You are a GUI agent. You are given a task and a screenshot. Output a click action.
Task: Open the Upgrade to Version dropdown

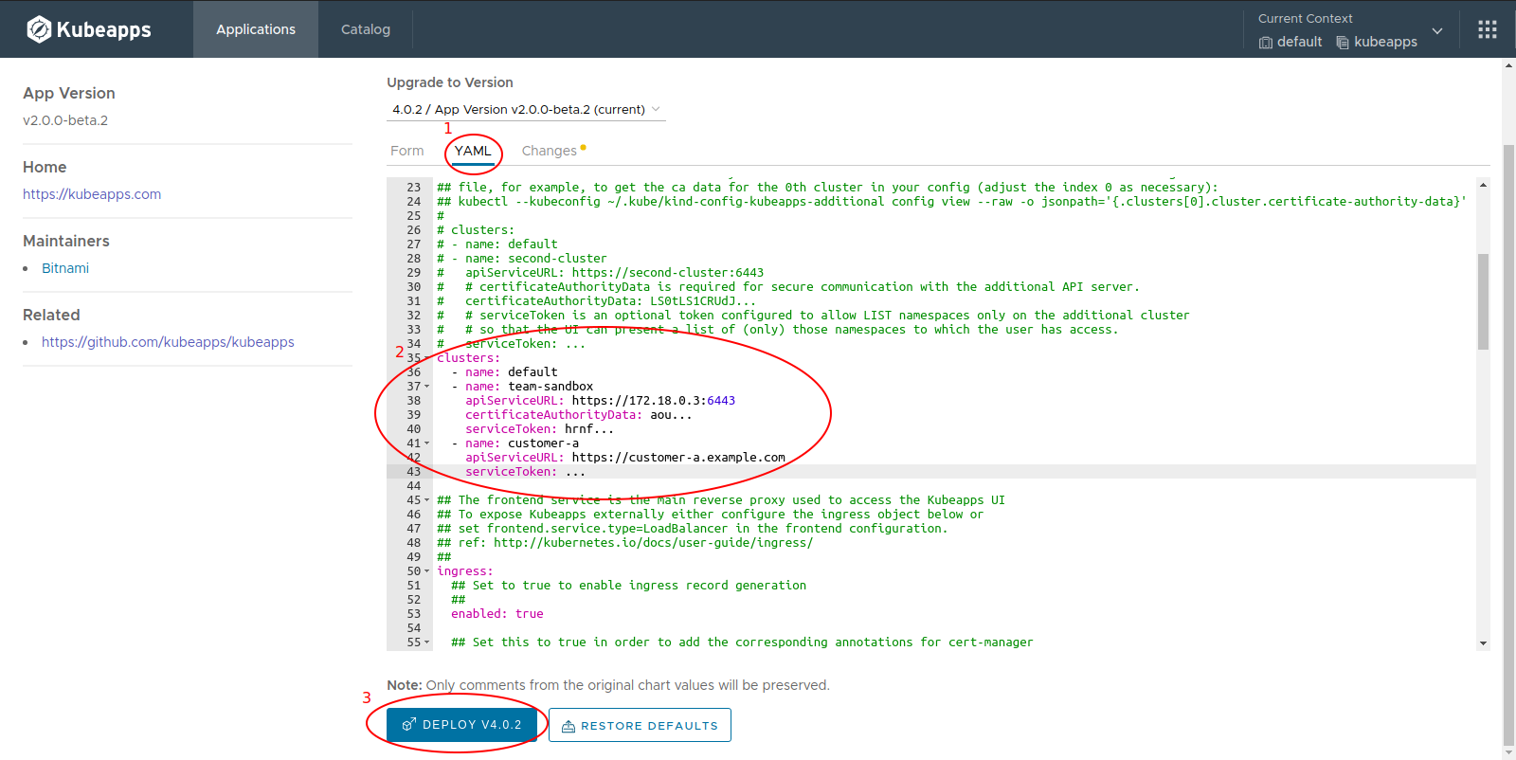click(526, 110)
